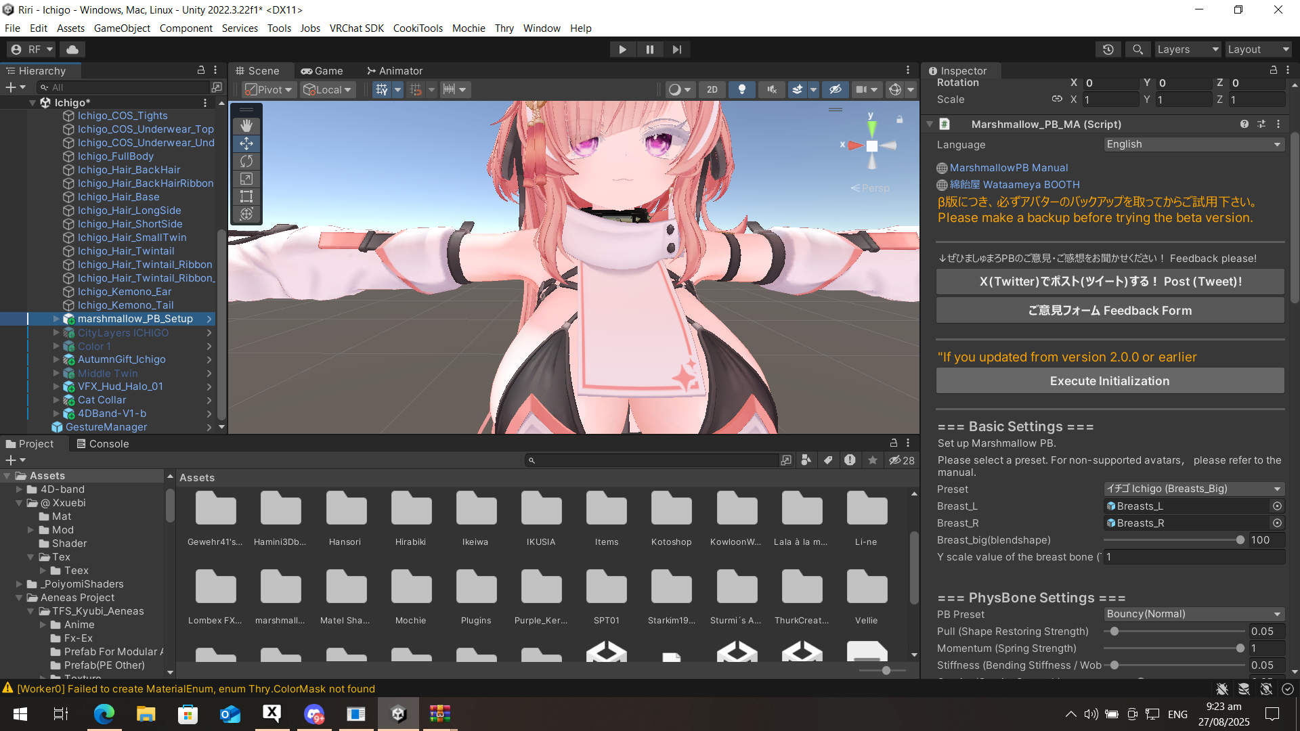Screen dimensions: 1300x731
Task: Switch to the Animator tab
Action: [395, 70]
